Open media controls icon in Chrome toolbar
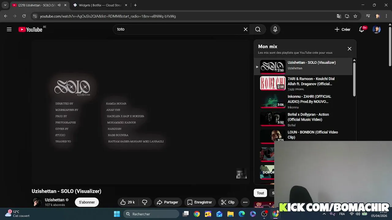The image size is (392, 220). [x=368, y=16]
